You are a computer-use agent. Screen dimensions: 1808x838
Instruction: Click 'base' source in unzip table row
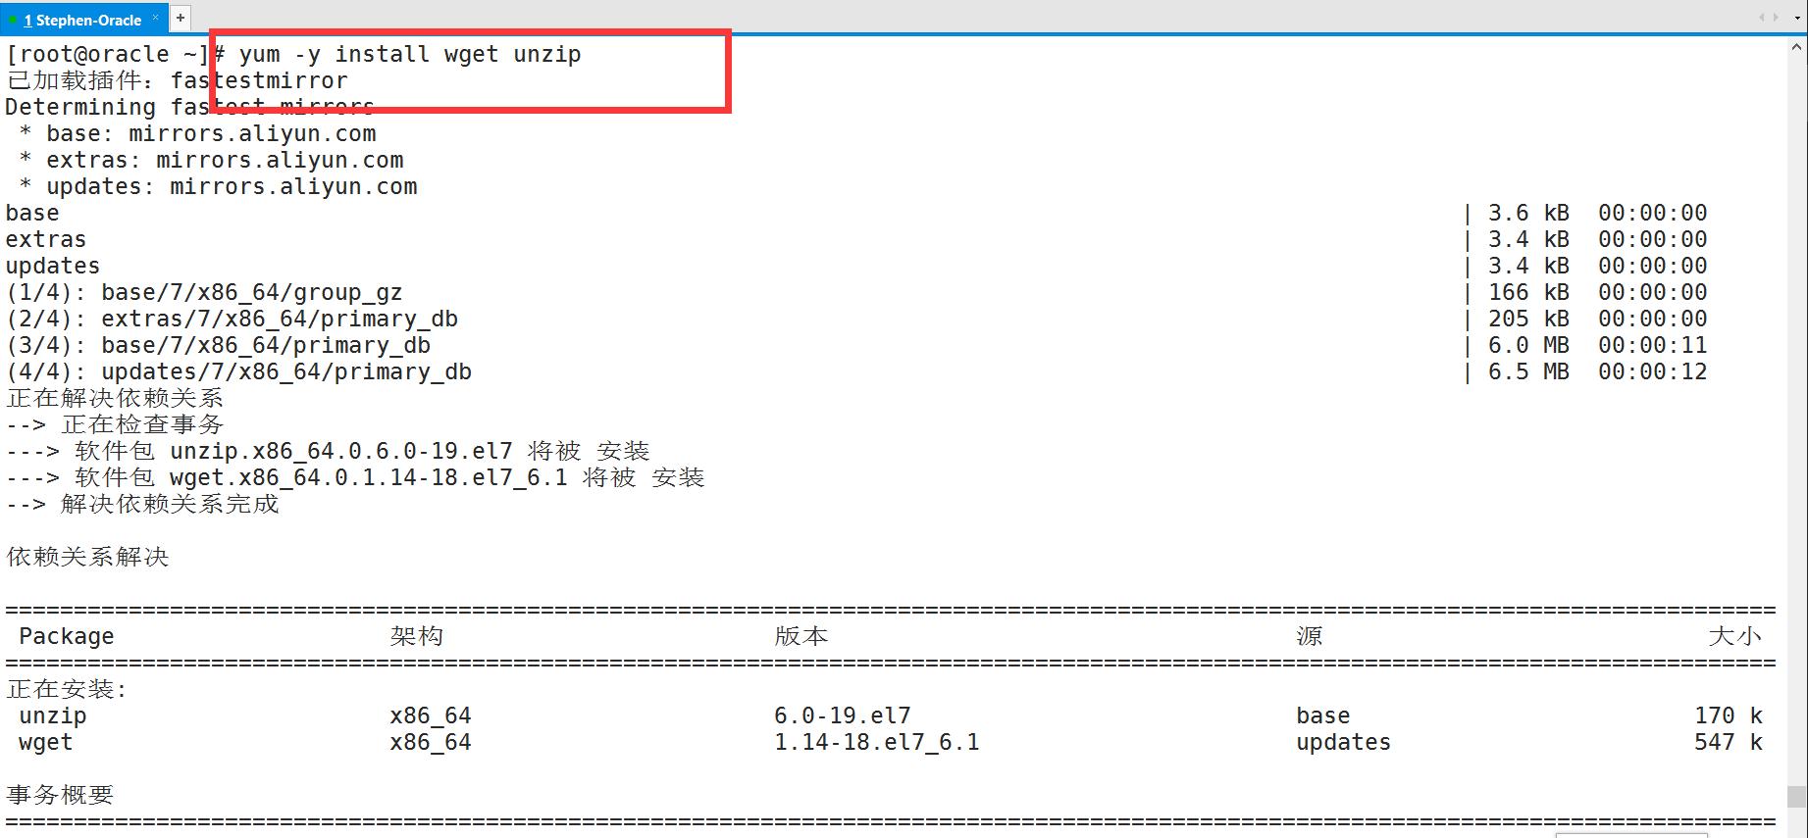pyautogui.click(x=1323, y=715)
